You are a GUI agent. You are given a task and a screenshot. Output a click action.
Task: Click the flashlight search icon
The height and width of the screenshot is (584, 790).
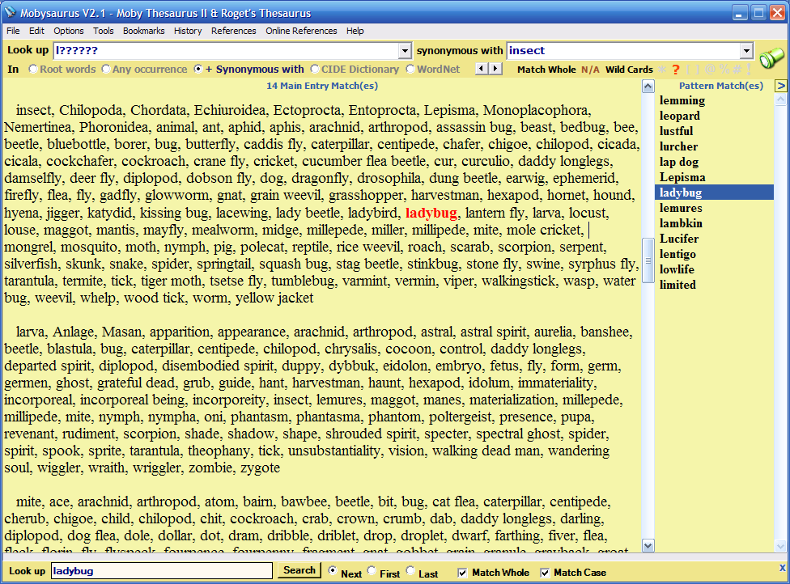click(x=771, y=57)
